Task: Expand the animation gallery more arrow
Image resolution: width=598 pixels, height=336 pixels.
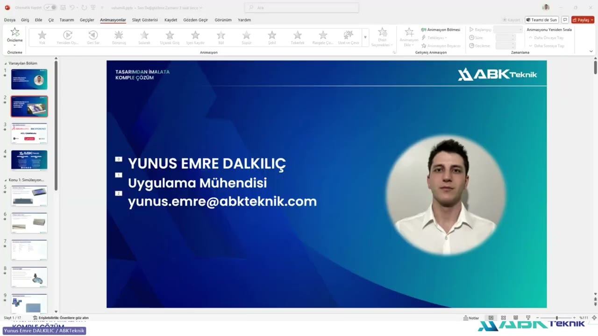Action: click(x=365, y=37)
